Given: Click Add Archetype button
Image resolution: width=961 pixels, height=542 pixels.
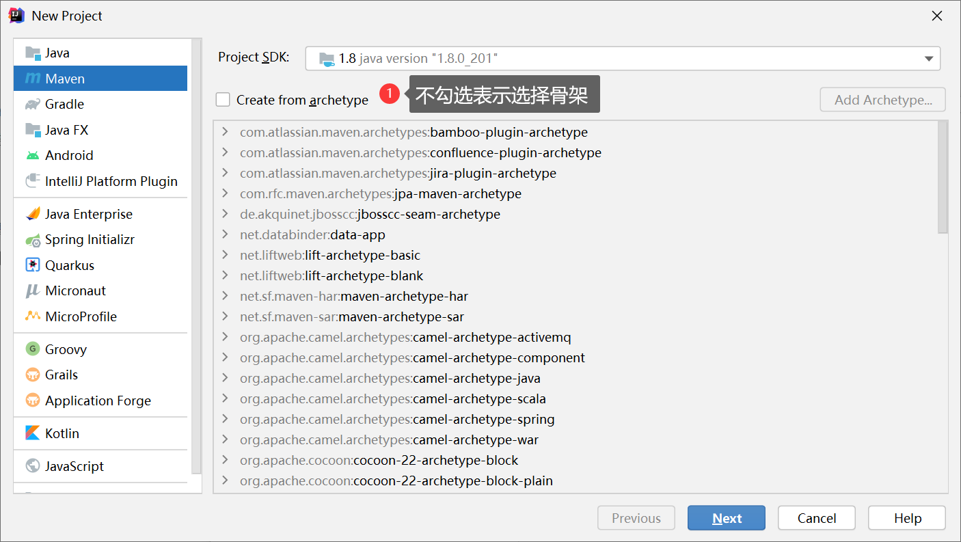Looking at the screenshot, I should [883, 100].
